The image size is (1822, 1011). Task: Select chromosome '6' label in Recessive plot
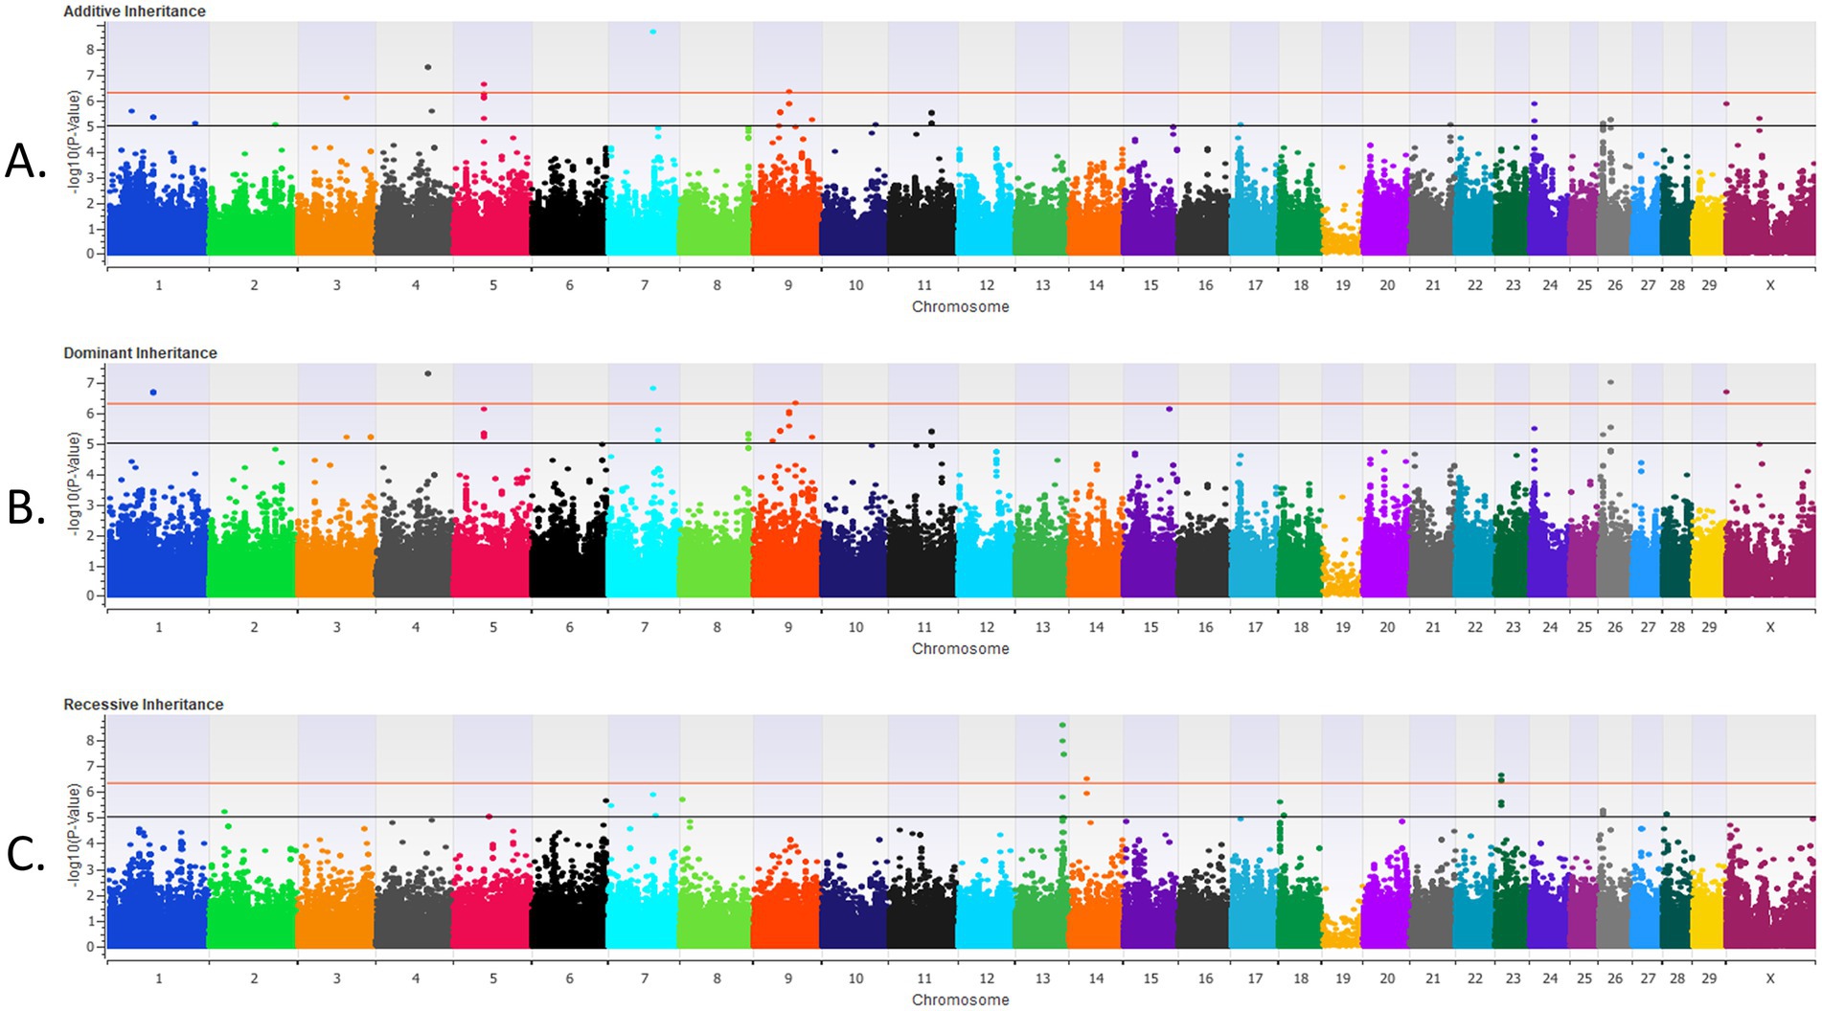tap(569, 978)
